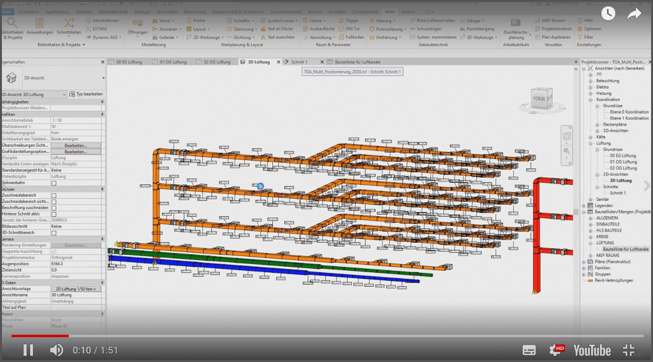
Task: Click Bearbeiten button for Überschreibungen Sicht
Action: pyautogui.click(x=75, y=146)
